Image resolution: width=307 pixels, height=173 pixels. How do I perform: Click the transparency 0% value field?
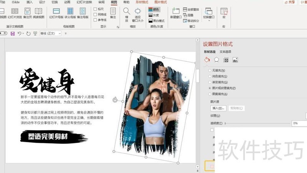299,123
